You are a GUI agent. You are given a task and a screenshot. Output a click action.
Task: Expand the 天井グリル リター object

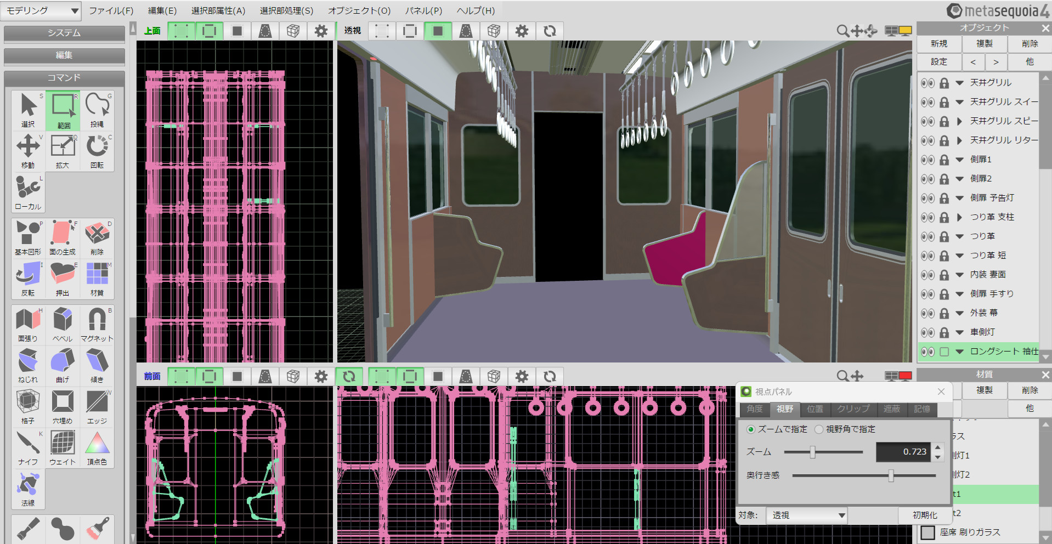[959, 140]
